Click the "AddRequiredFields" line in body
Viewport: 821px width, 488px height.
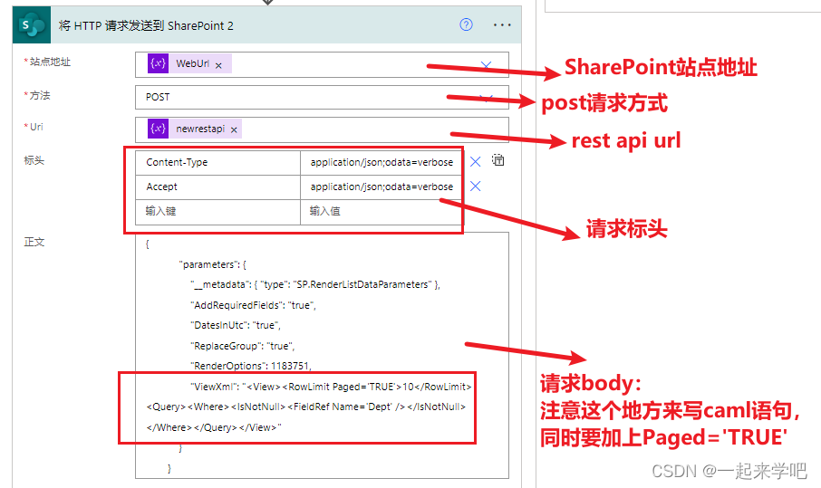coord(254,305)
